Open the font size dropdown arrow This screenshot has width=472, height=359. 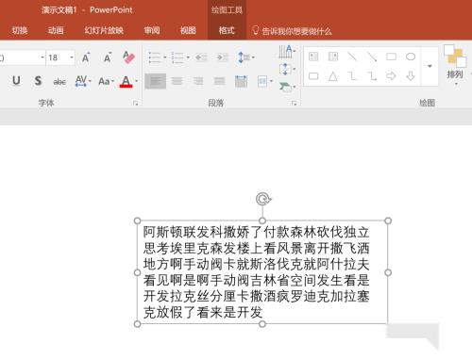click(72, 57)
